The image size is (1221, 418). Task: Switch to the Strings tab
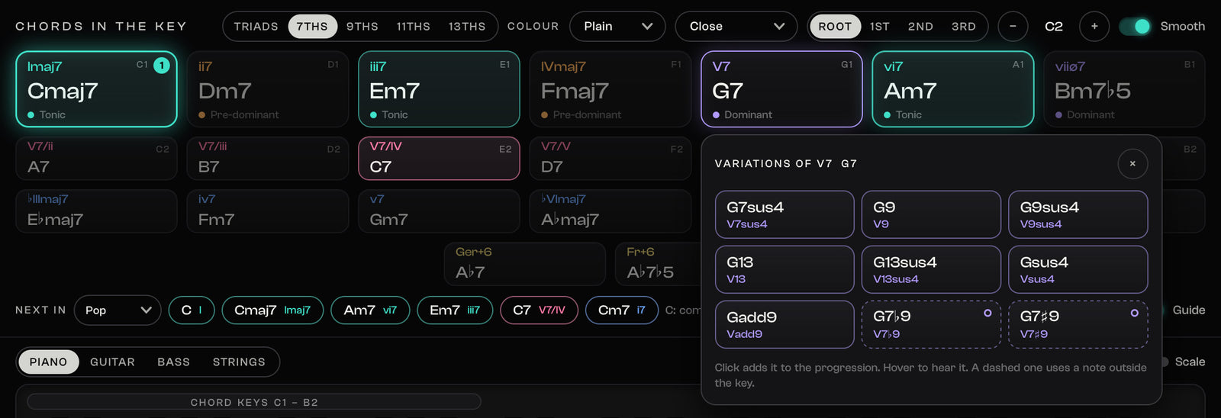point(239,362)
